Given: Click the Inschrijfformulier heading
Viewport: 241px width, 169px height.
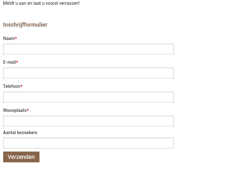Looking at the screenshot, I should coord(25,25).
